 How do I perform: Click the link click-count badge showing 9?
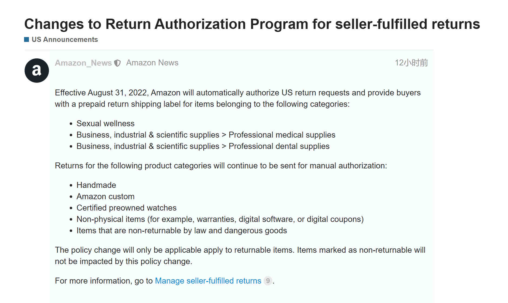(268, 281)
